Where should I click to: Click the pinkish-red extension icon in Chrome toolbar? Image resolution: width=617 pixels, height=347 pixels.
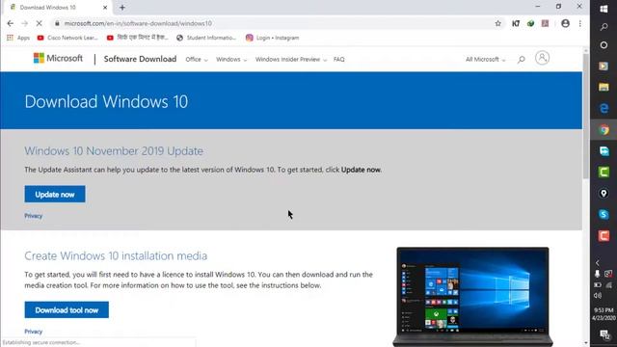(545, 23)
